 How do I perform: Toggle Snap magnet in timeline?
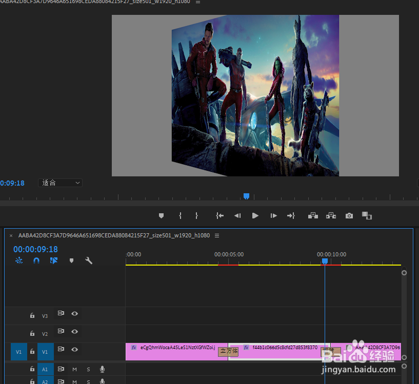pos(36,260)
